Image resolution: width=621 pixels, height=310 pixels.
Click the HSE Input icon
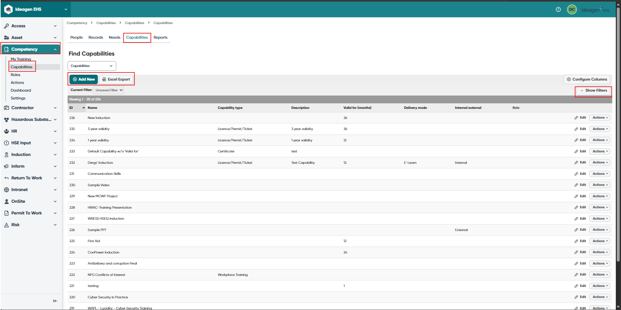6,143
